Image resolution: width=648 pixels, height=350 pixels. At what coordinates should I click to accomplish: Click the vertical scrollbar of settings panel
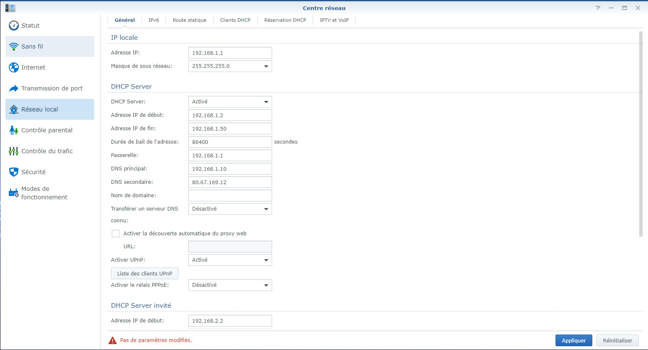(x=641, y=134)
